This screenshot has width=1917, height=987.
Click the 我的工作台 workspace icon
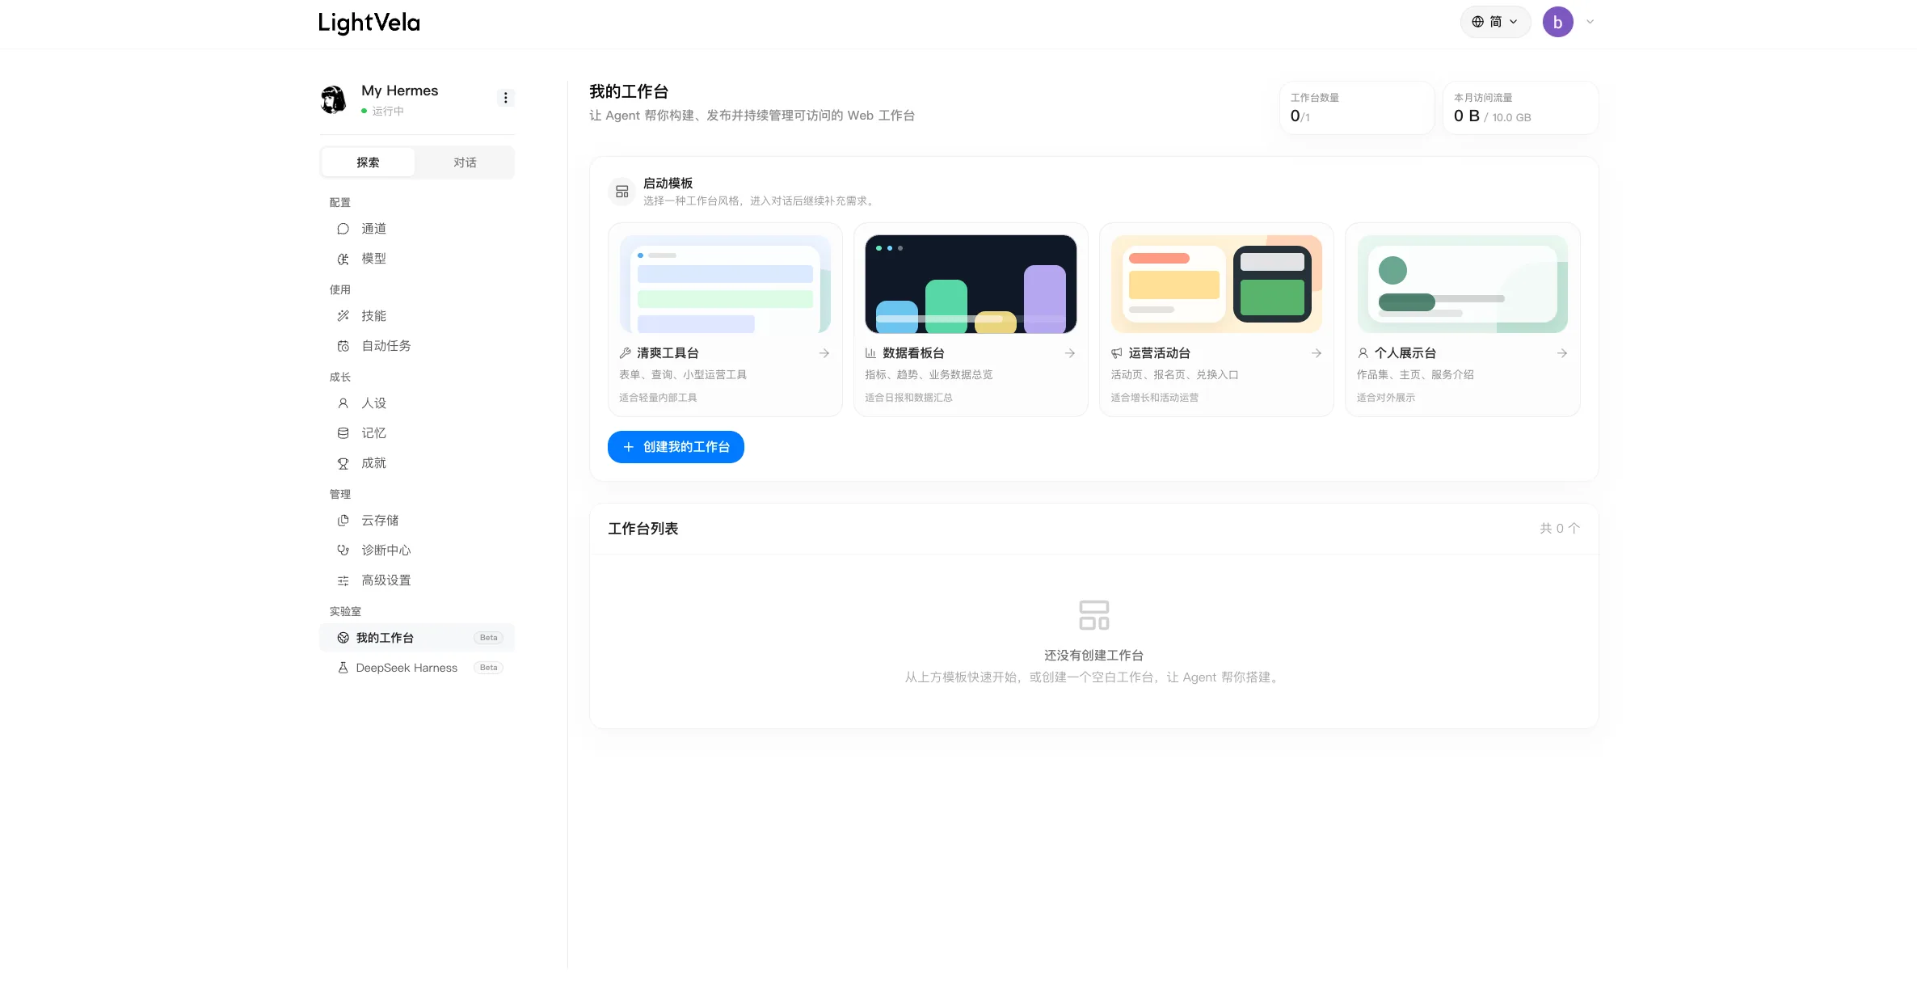(343, 638)
